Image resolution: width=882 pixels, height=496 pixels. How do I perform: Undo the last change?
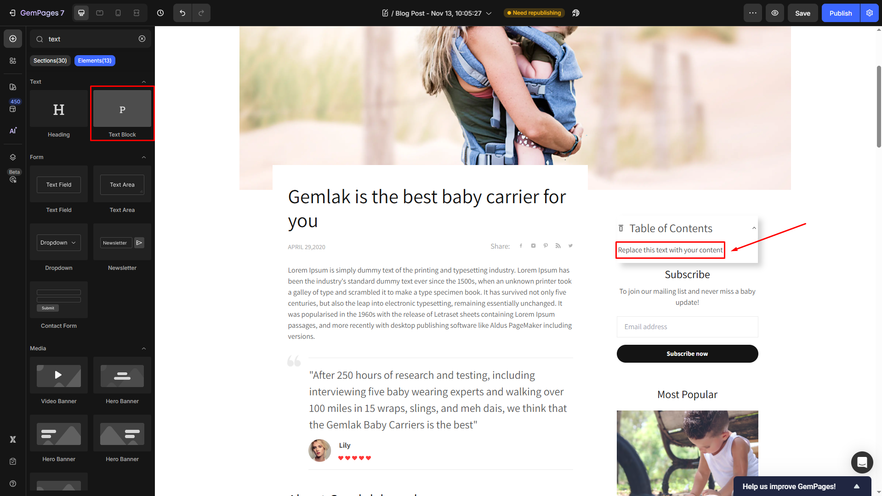182,13
